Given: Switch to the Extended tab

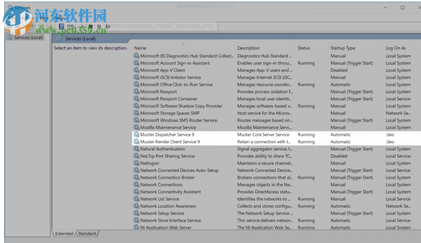Looking at the screenshot, I should [x=64, y=233].
